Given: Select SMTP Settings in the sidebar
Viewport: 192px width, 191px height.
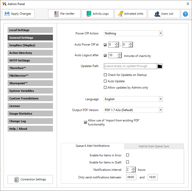Looking at the screenshot, I should coord(30,60).
